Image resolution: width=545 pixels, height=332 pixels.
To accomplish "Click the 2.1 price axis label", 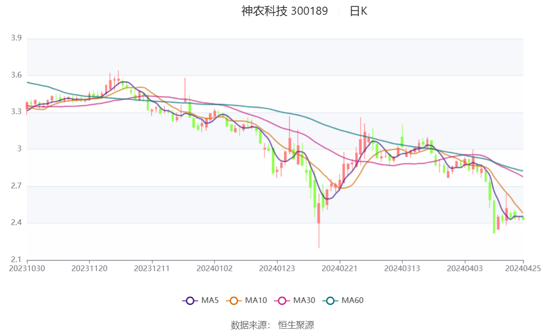I will click(x=16, y=260).
